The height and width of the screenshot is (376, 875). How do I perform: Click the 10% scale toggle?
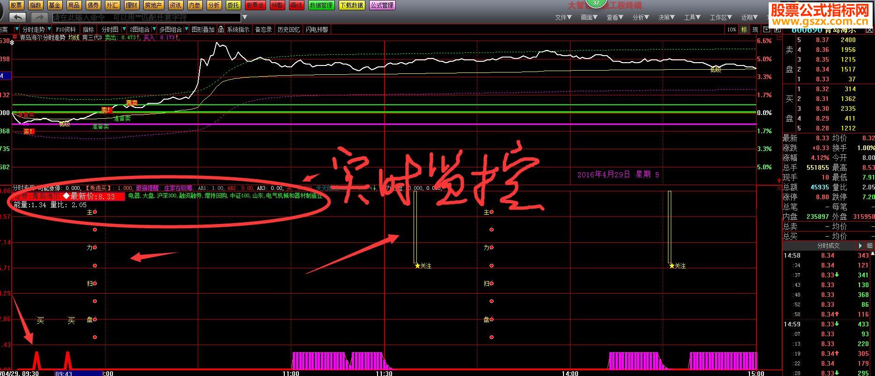pyautogui.click(x=732, y=29)
